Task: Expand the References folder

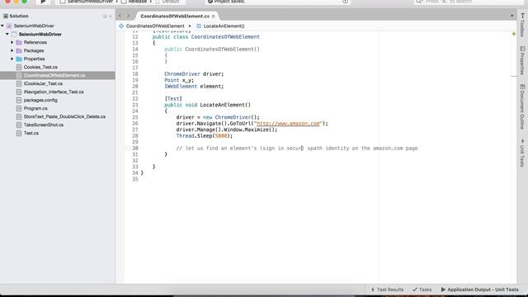Action: [12, 42]
